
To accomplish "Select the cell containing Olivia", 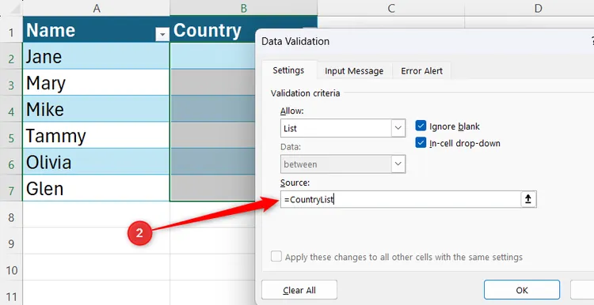I will pyautogui.click(x=96, y=162).
